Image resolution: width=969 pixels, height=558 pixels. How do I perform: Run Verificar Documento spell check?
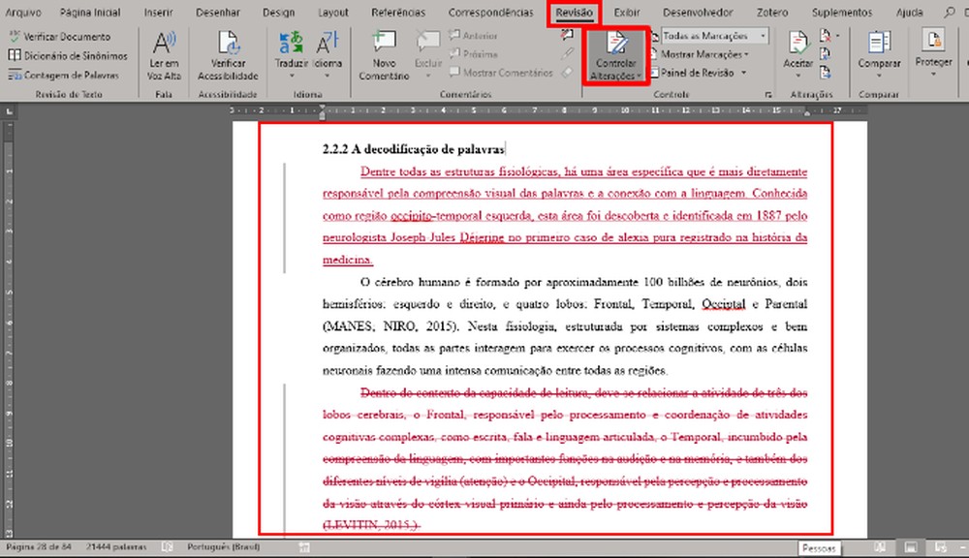pyautogui.click(x=60, y=37)
